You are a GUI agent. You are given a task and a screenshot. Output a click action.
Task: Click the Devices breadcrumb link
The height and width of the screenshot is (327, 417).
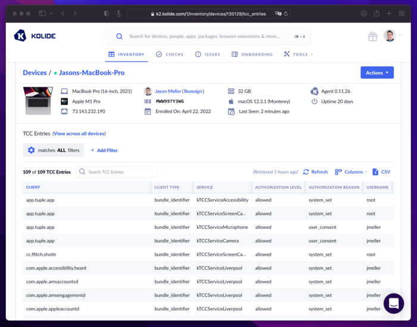(x=35, y=73)
